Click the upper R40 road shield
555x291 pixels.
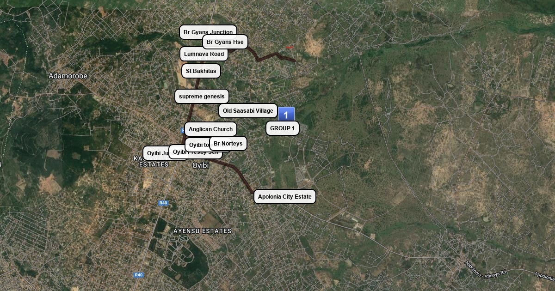click(x=163, y=203)
